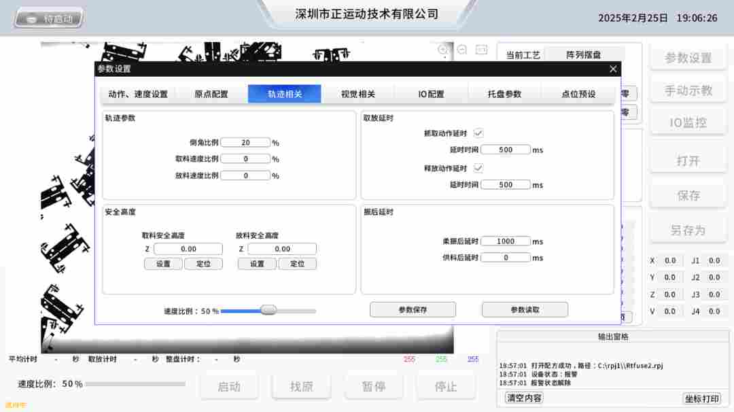Image resolution: width=734 pixels, height=412 pixels.
Task: Click 设置 under 放料安全高度
Action: tap(257, 264)
